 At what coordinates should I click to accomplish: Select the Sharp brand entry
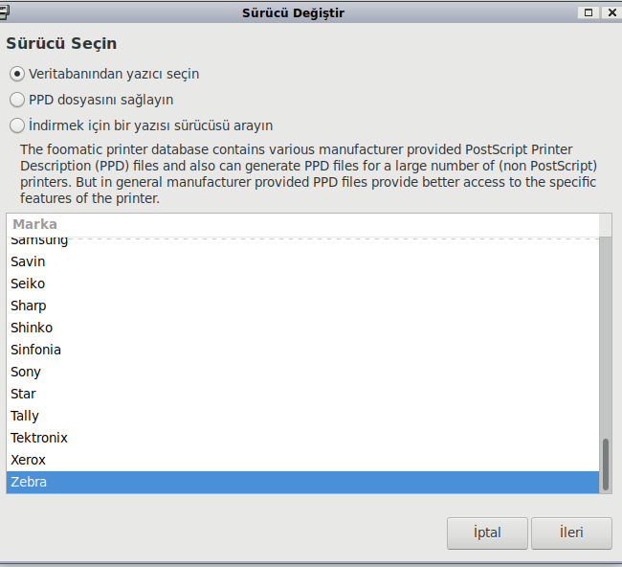pyautogui.click(x=29, y=306)
